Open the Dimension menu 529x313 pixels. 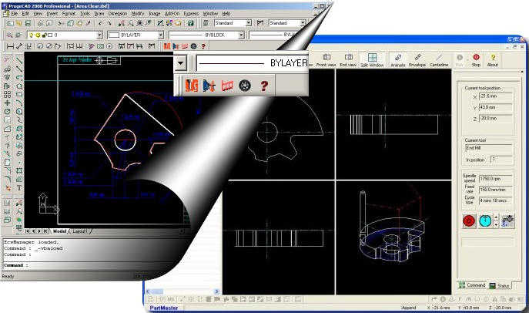117,14
